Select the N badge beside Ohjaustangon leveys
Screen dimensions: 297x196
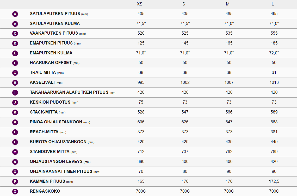[x=15, y=162]
